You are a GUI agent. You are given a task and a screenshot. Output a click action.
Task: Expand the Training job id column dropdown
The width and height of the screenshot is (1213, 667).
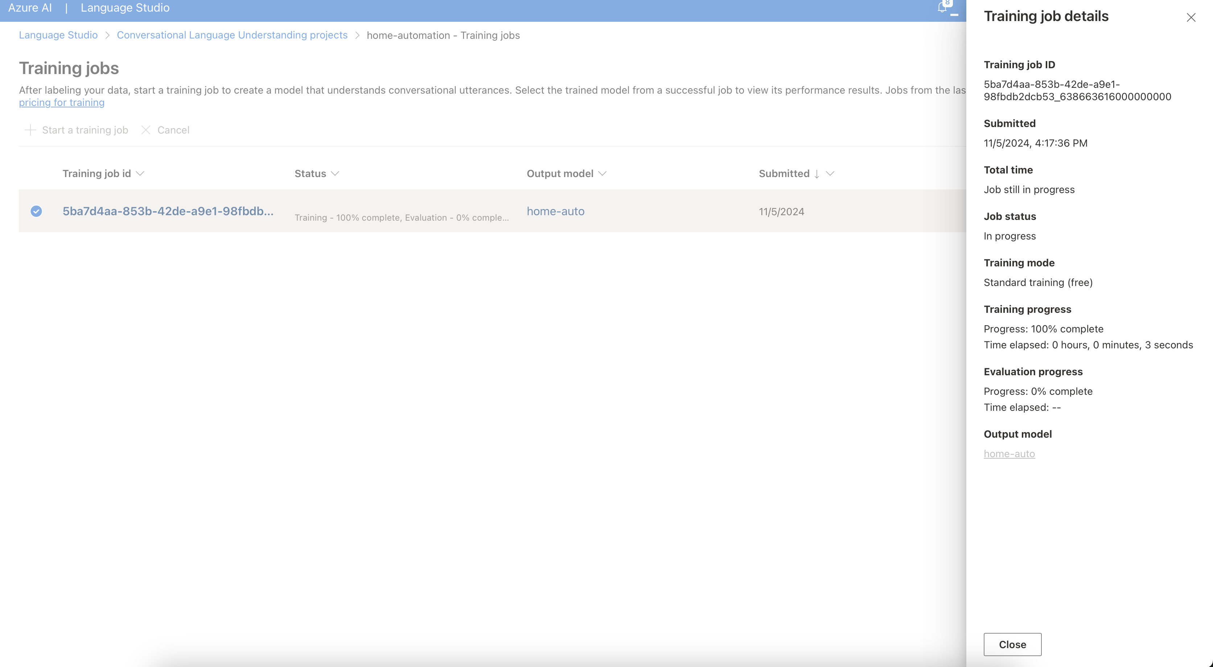[x=140, y=173]
